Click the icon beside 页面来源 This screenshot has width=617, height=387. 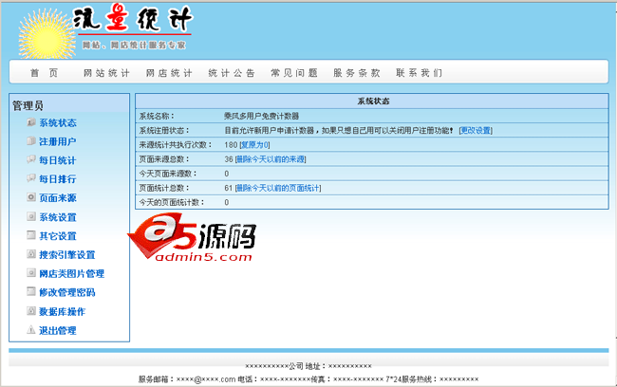point(31,197)
